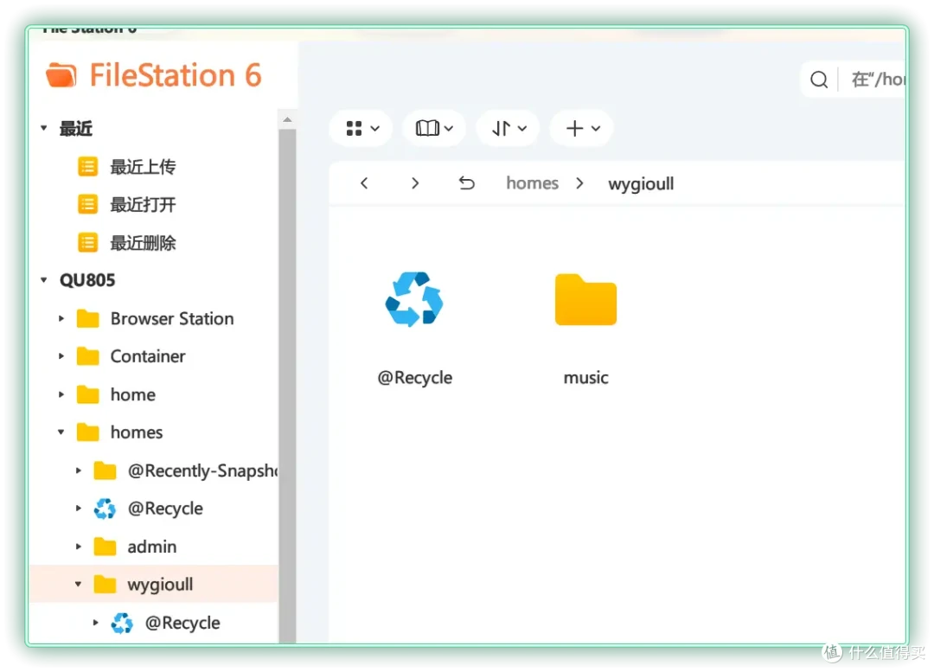
Task: Go forward with the right arrow
Action: (415, 182)
